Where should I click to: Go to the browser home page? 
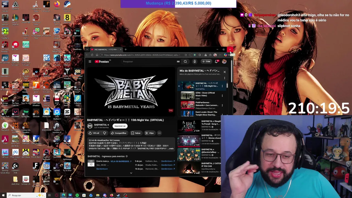pyautogui.click(x=97, y=55)
